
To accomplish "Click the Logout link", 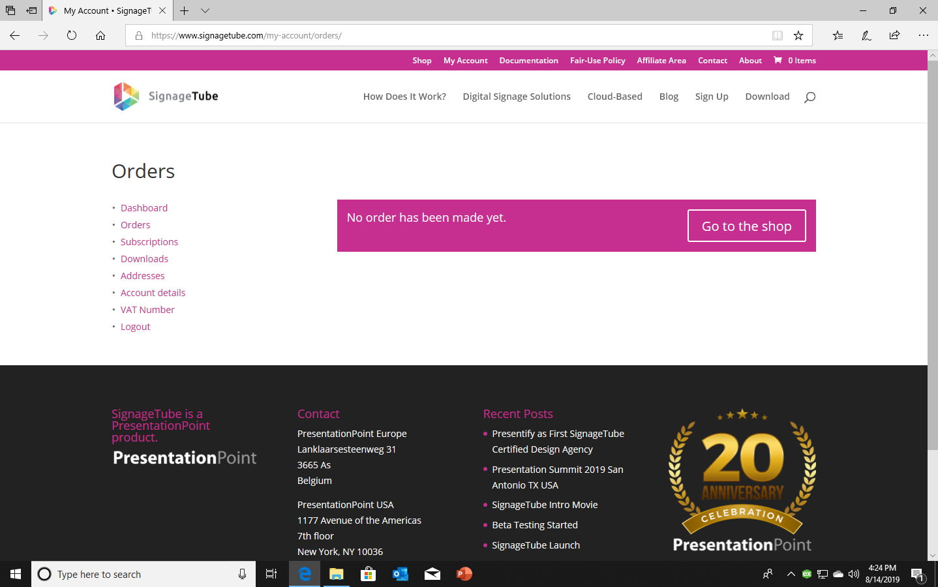I will (136, 327).
